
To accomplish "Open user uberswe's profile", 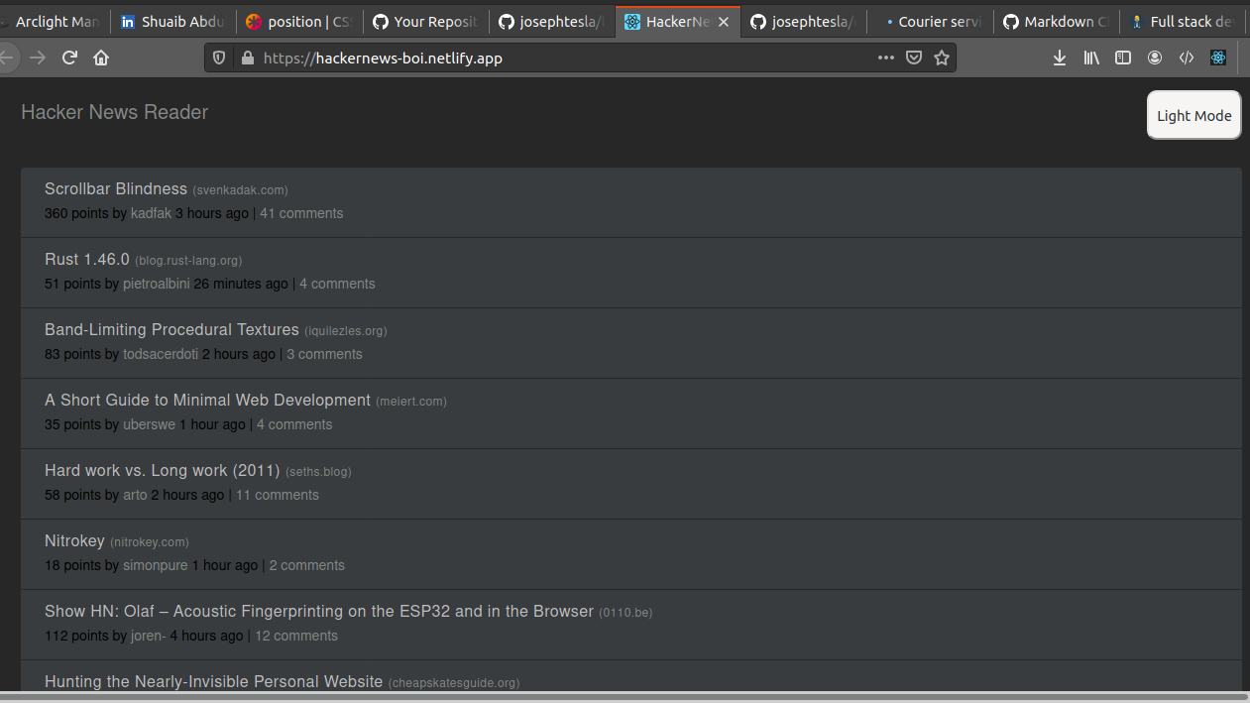I will [x=149, y=424].
